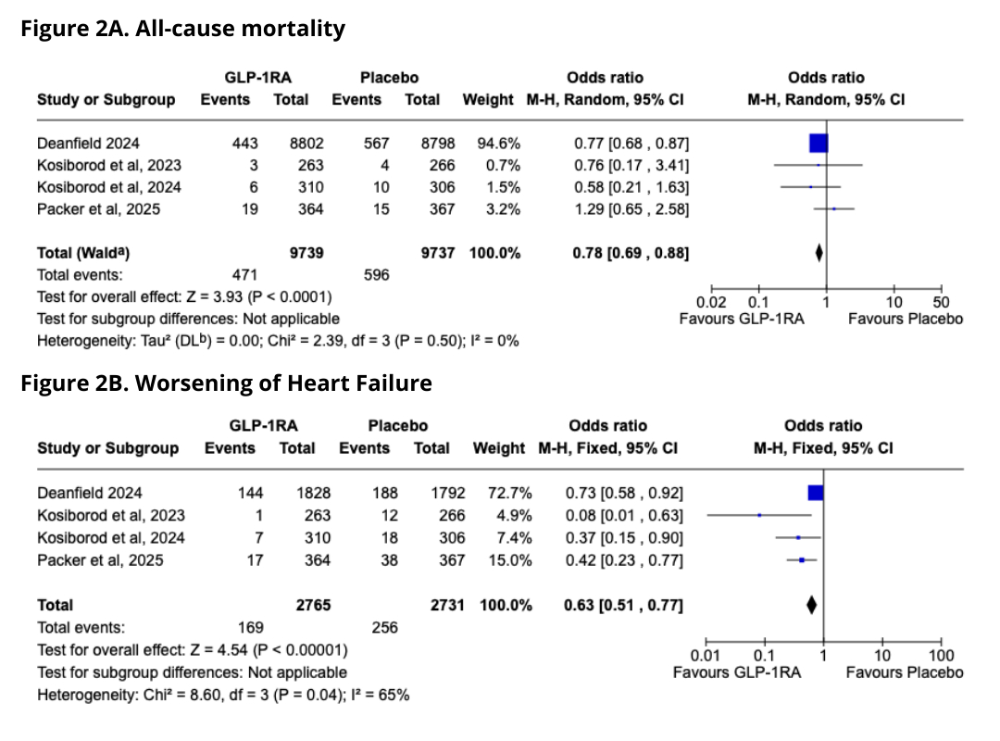Click Kosiborod et al, 2023 point in Figure 2B plot

click(759, 515)
